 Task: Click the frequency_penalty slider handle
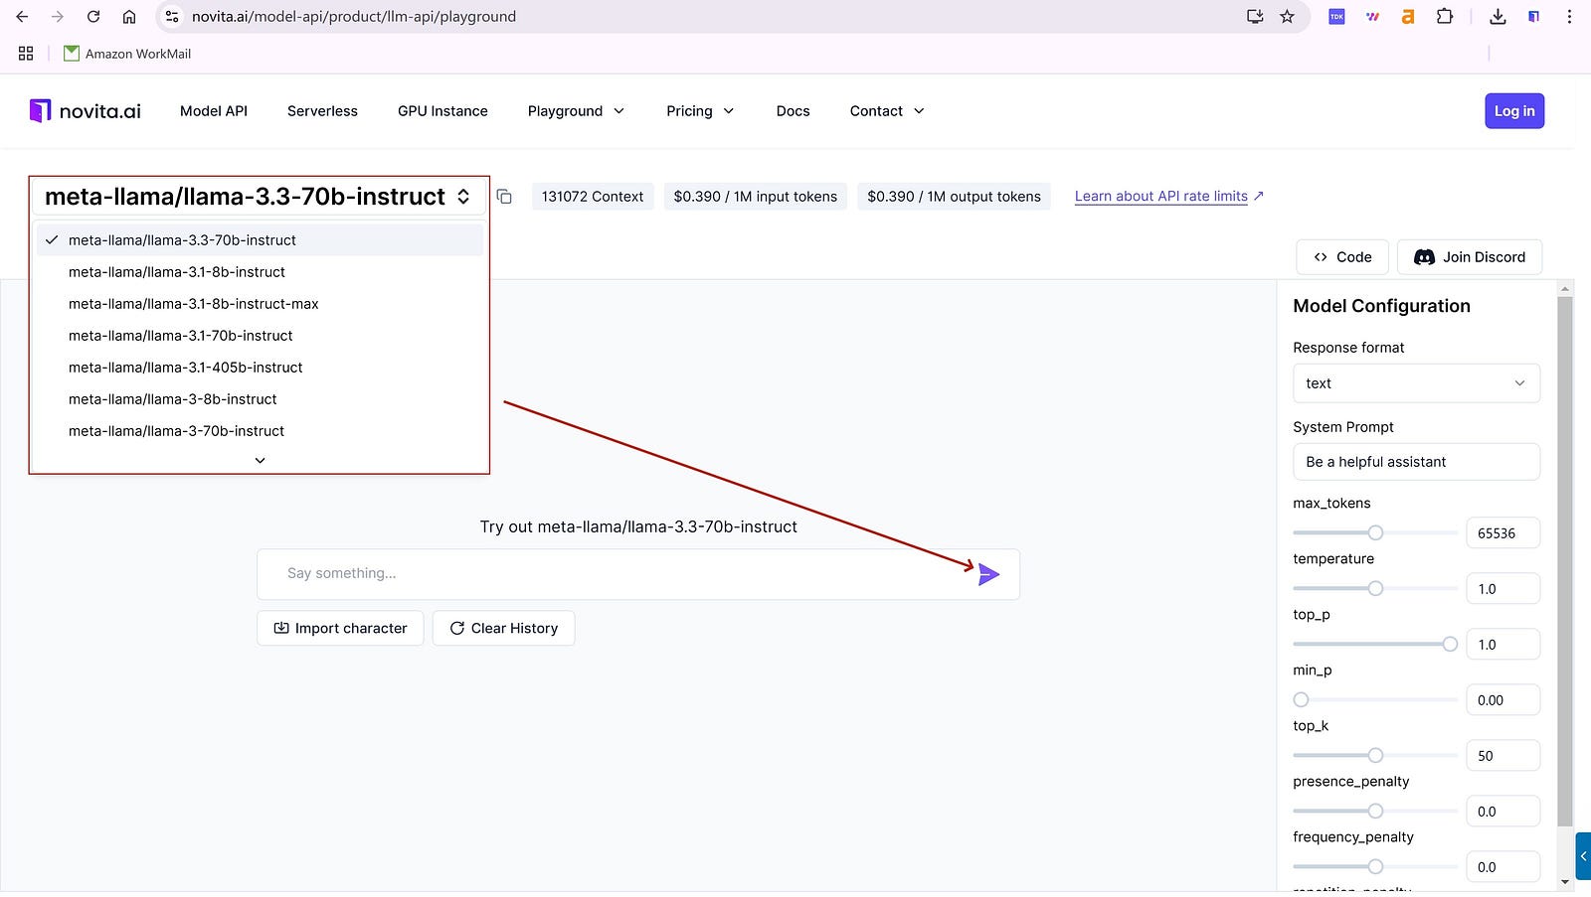pos(1375,866)
